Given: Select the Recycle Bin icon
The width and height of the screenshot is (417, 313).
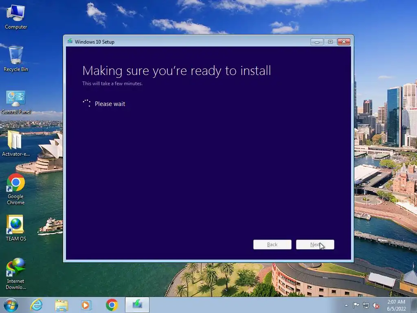Looking at the screenshot, I should pyautogui.click(x=16, y=59).
